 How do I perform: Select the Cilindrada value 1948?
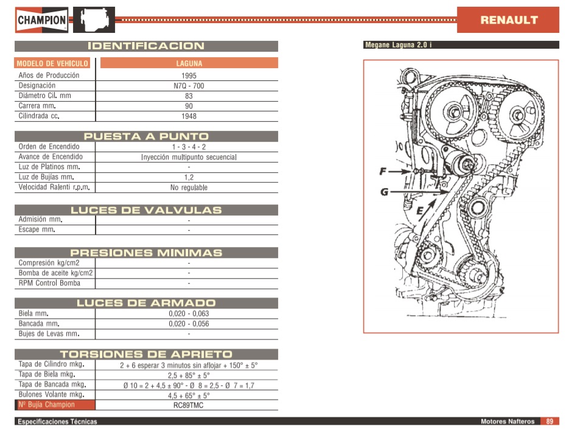189,116
